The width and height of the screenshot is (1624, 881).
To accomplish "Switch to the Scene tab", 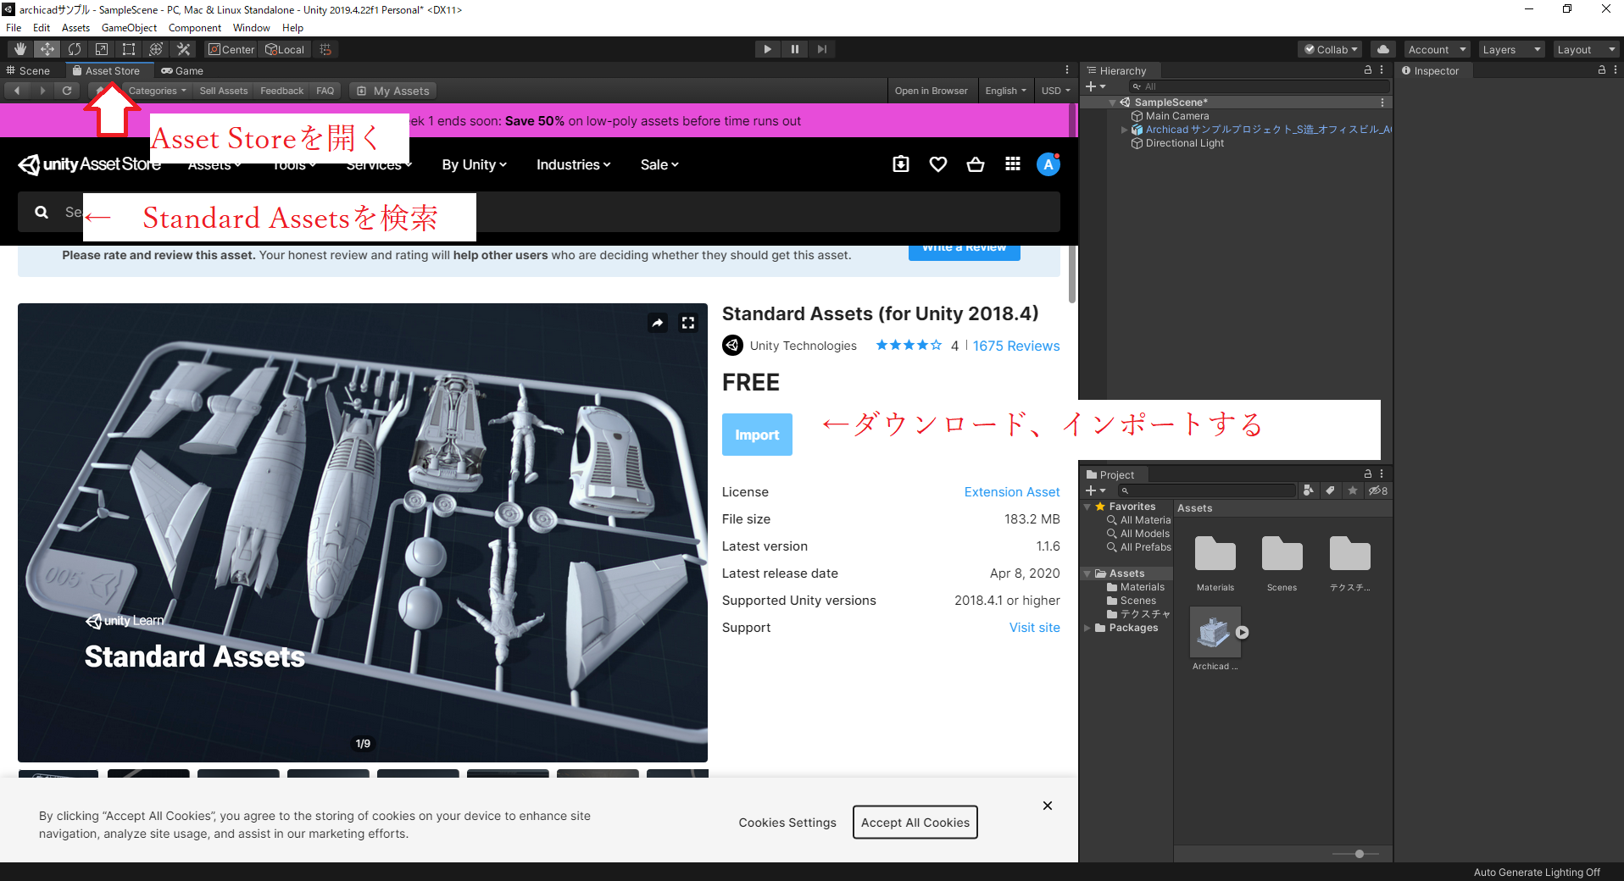I will (x=28, y=70).
